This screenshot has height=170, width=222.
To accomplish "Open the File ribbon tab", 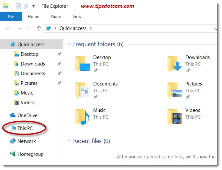I will (11, 16).
